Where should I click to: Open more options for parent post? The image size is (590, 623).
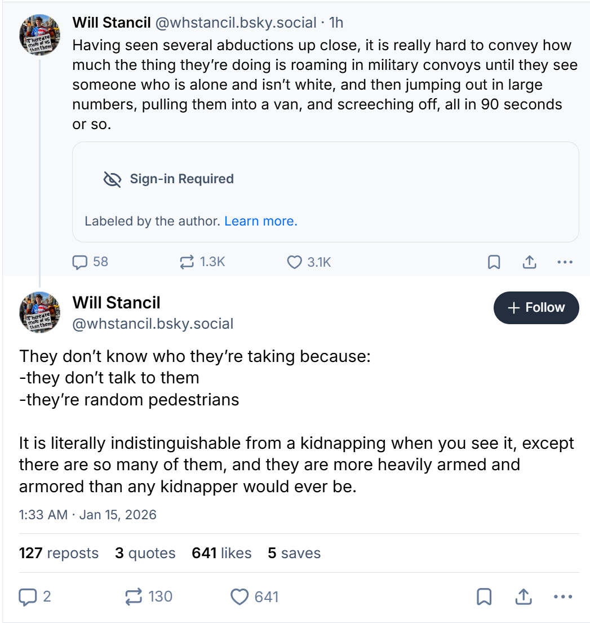pyautogui.click(x=564, y=262)
